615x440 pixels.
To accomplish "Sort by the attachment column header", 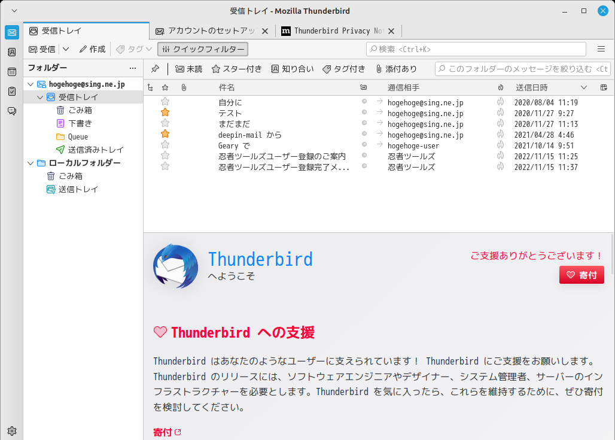I will coord(184,87).
